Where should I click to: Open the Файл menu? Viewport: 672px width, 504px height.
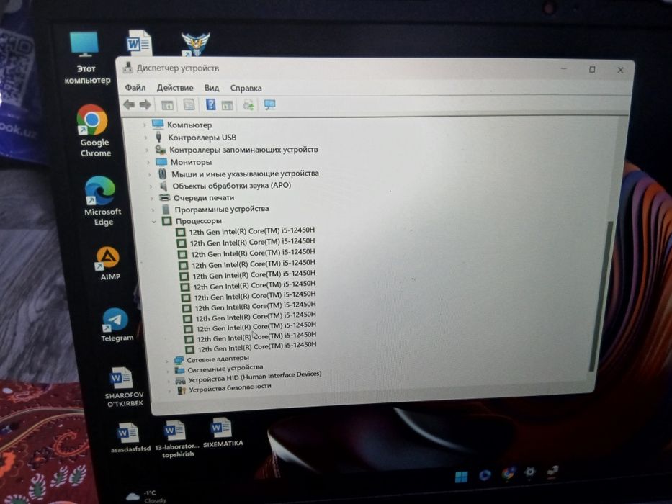(135, 88)
